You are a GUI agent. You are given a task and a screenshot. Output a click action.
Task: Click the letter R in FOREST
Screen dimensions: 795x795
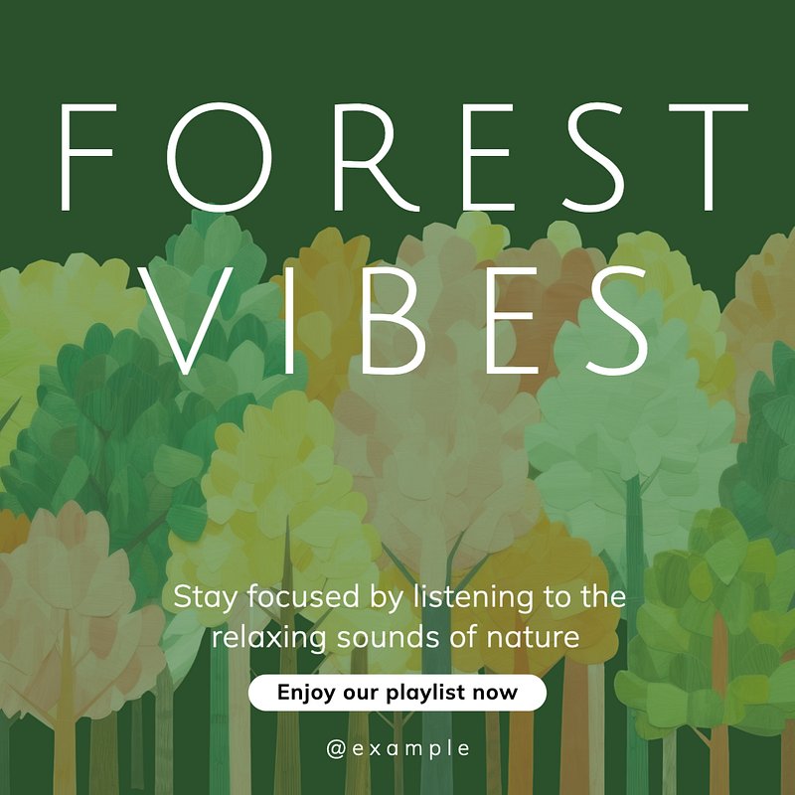click(x=377, y=157)
